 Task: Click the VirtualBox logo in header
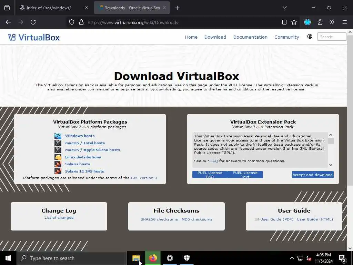coord(34,37)
